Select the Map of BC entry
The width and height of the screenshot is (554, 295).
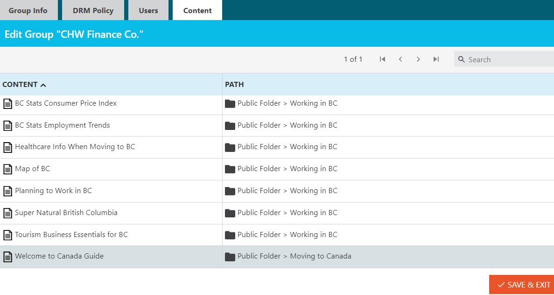point(33,169)
